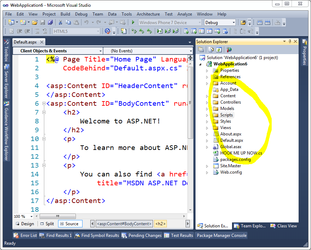Click the ASP.NET Configuration hammer-globe icon
311x250 pixels.
point(229,50)
